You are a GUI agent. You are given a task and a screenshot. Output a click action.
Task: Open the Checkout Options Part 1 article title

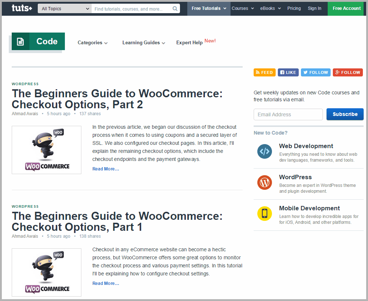coord(117,221)
